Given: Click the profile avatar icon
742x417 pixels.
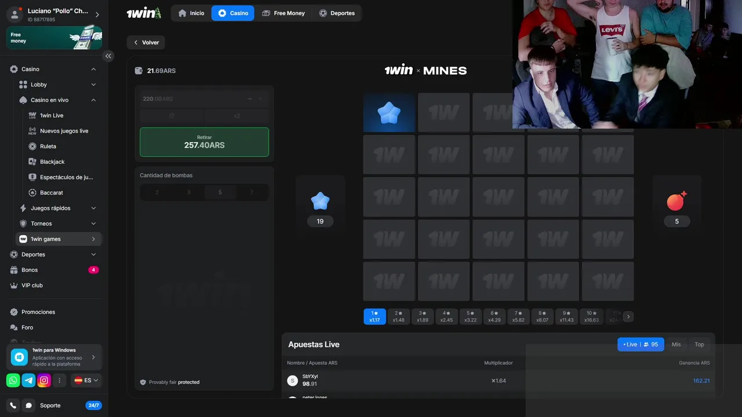Looking at the screenshot, I should pyautogui.click(x=16, y=14).
